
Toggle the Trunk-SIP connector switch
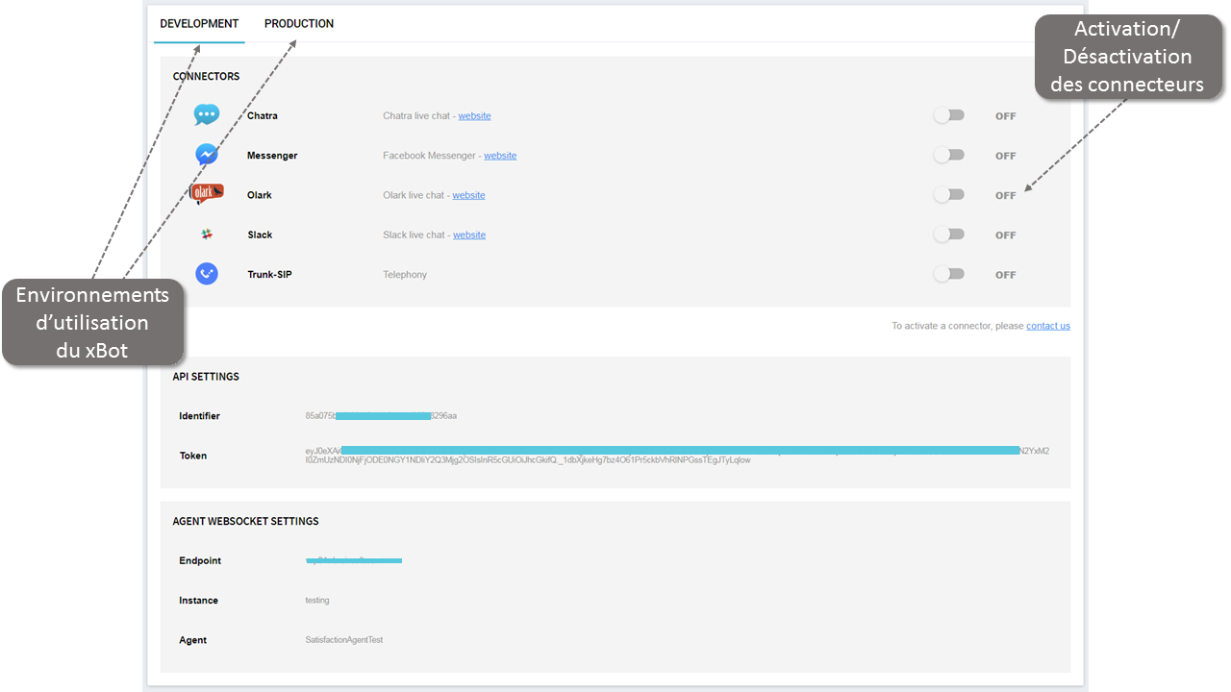(948, 274)
